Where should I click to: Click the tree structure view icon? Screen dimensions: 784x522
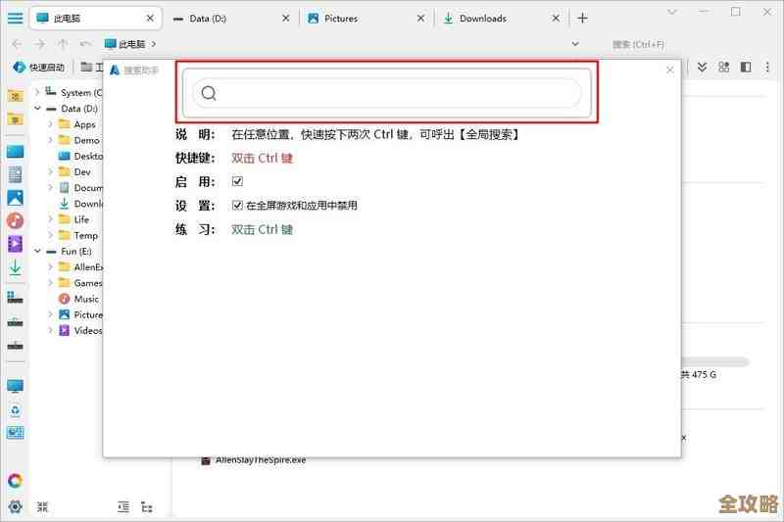coord(146,507)
